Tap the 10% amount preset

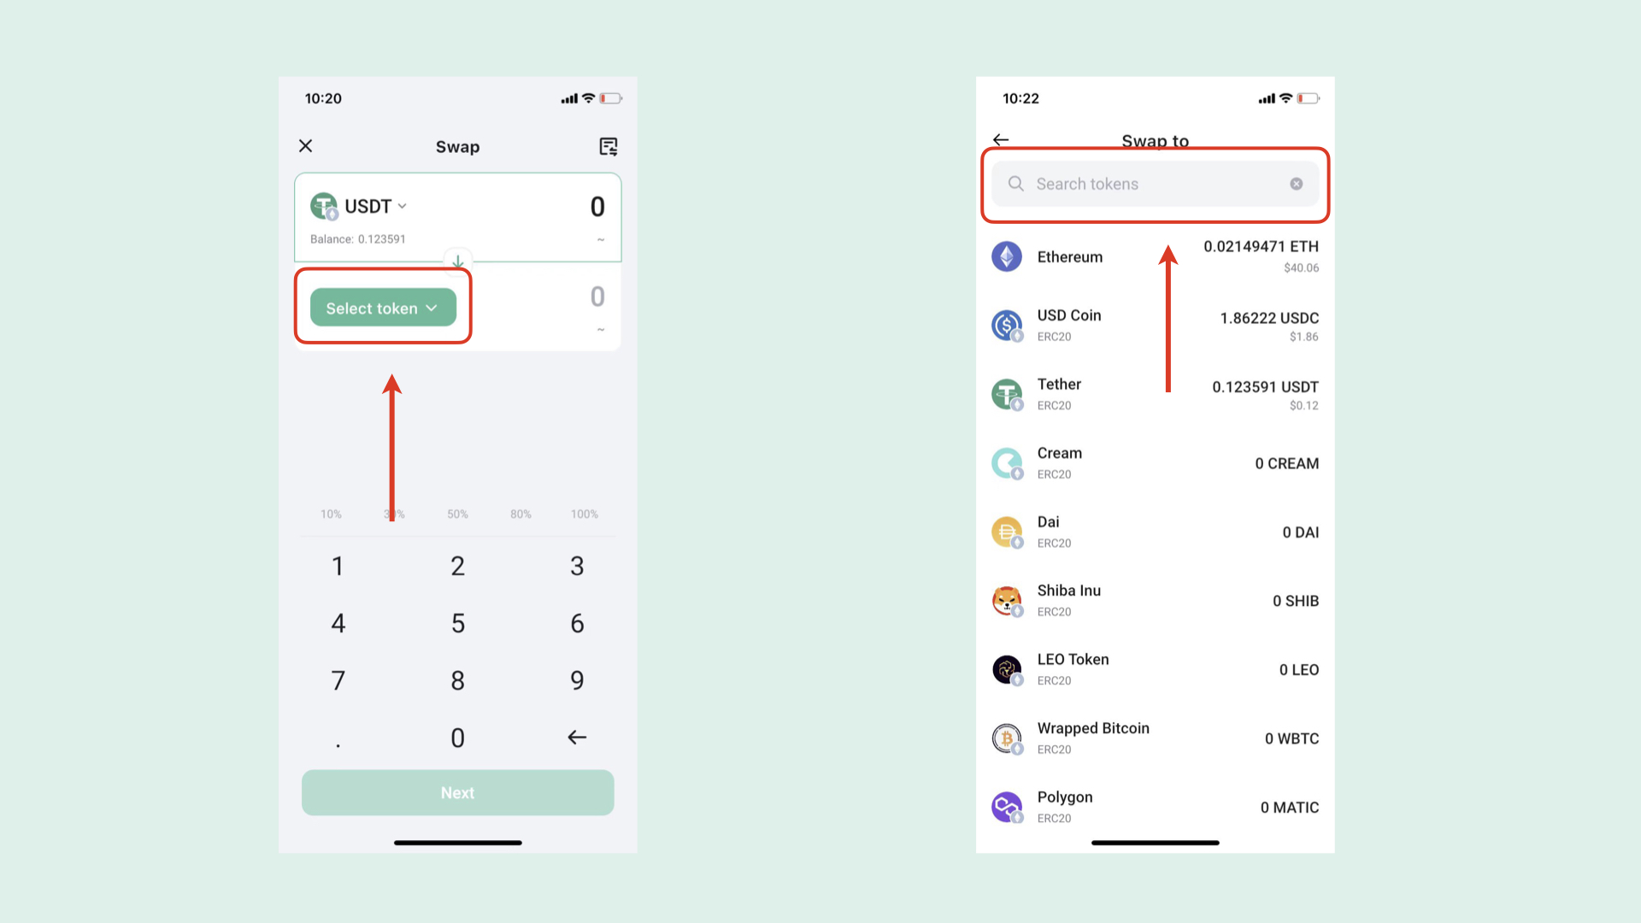tap(330, 514)
